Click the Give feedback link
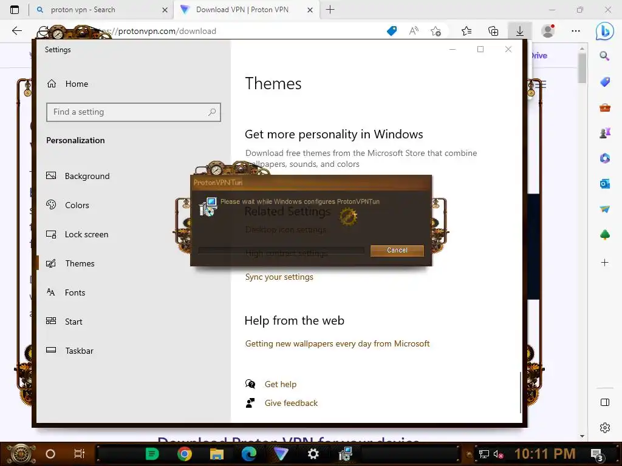 (291, 403)
